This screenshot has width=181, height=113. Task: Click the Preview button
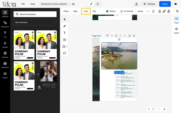[149, 4]
